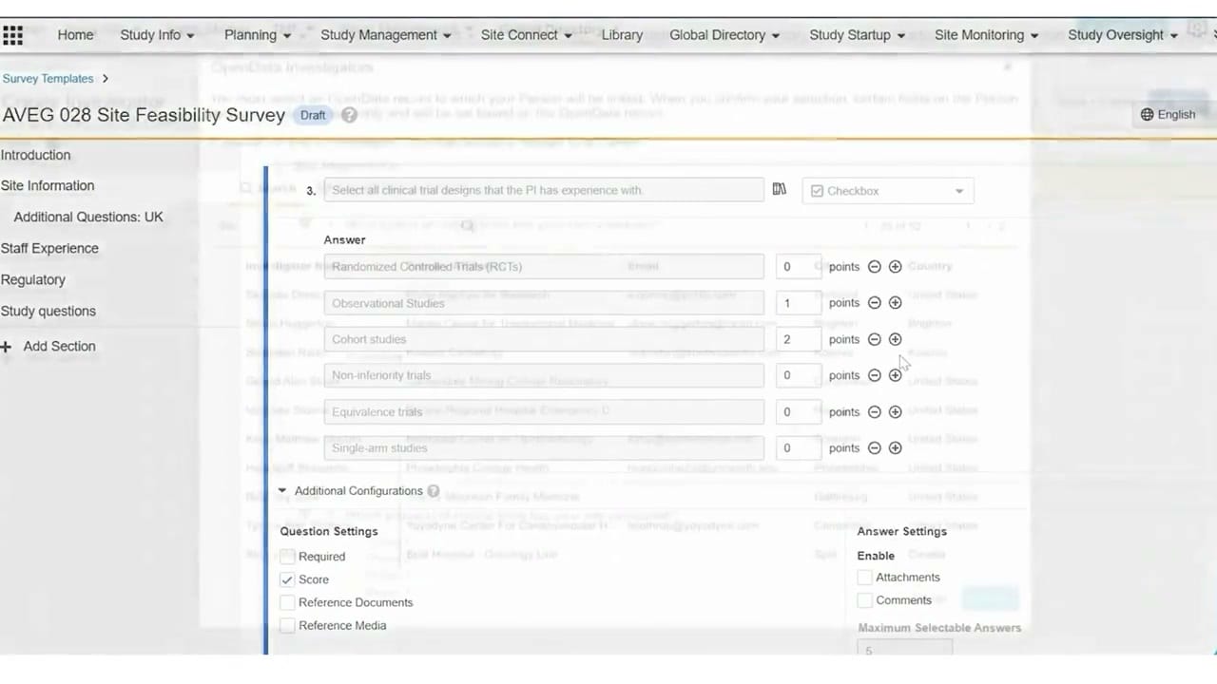Image resolution: width=1217 pixels, height=684 pixels.
Task: Click the English language selector
Action: pos(1168,114)
